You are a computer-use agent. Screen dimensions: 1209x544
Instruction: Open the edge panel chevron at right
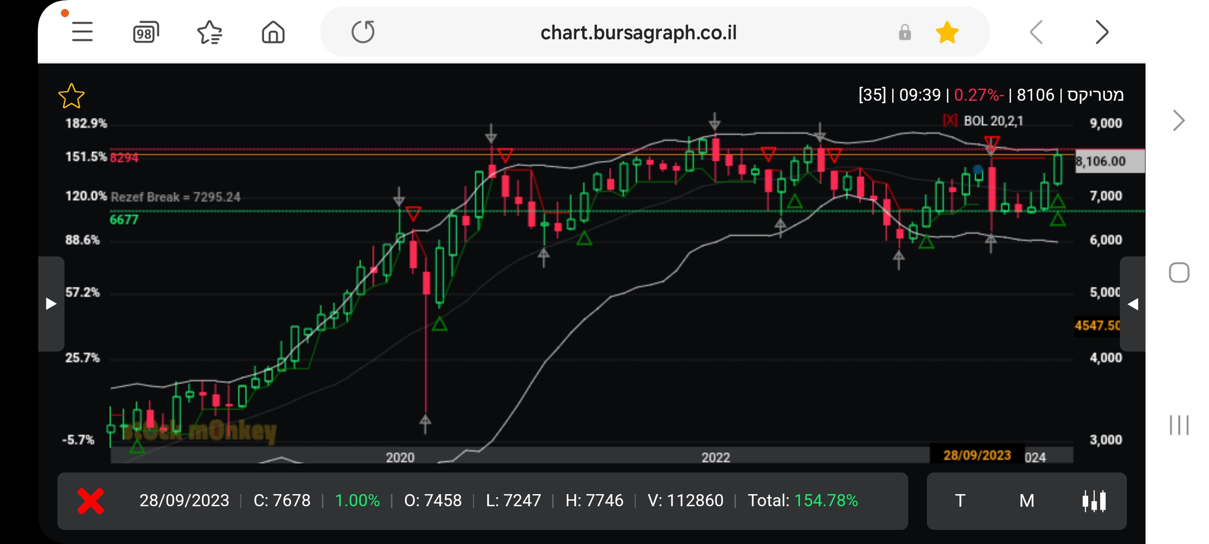(x=1178, y=120)
